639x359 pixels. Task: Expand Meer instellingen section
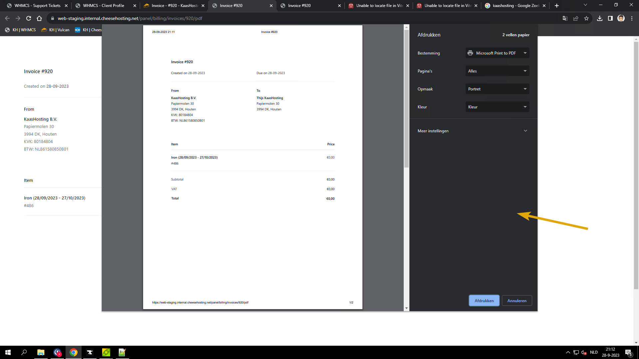pos(473,131)
